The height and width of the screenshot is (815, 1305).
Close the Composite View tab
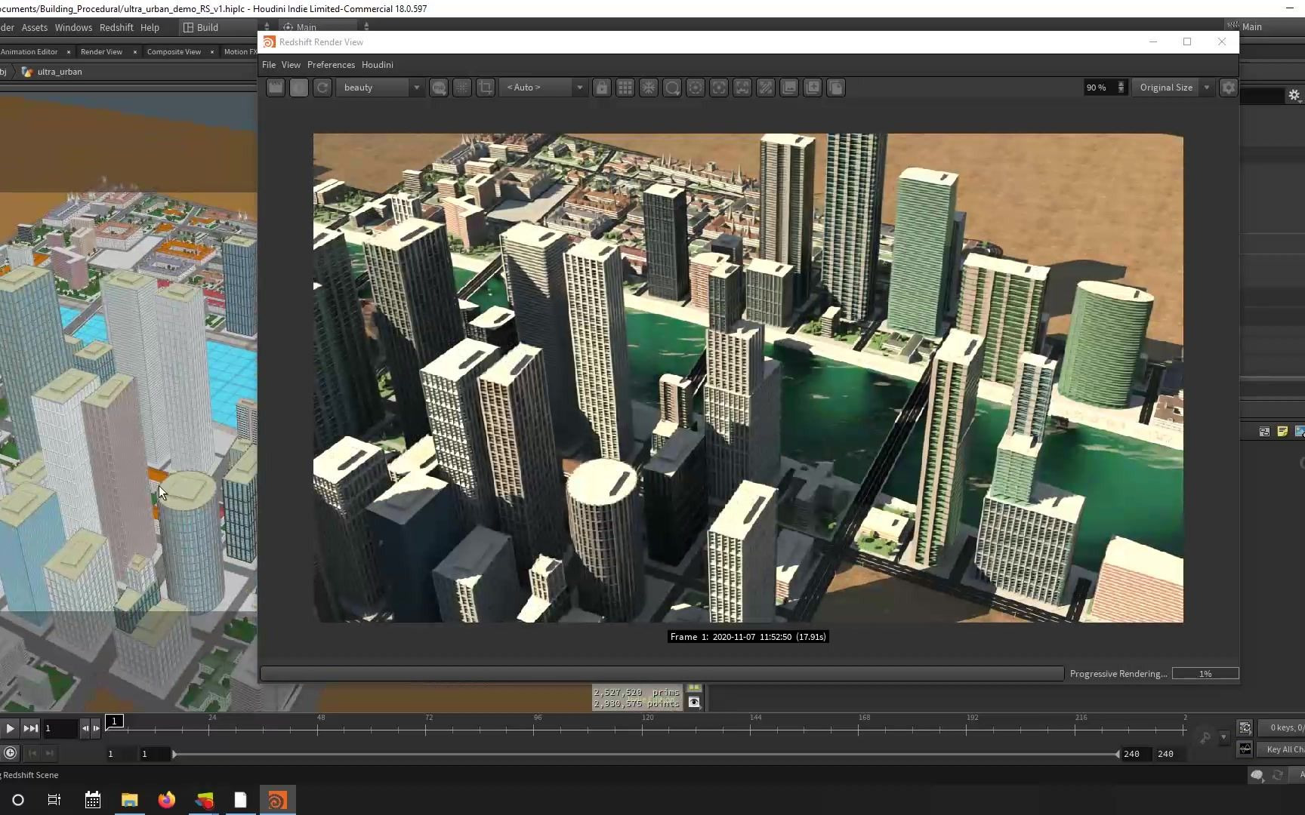pos(212,51)
